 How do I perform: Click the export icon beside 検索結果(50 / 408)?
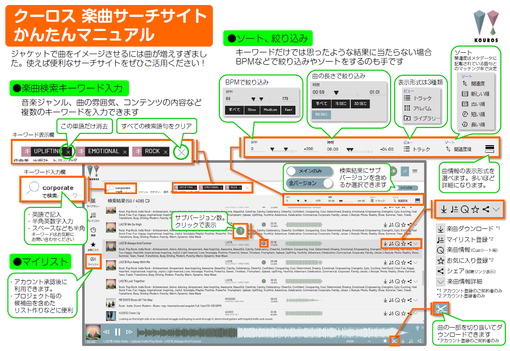pos(148,201)
